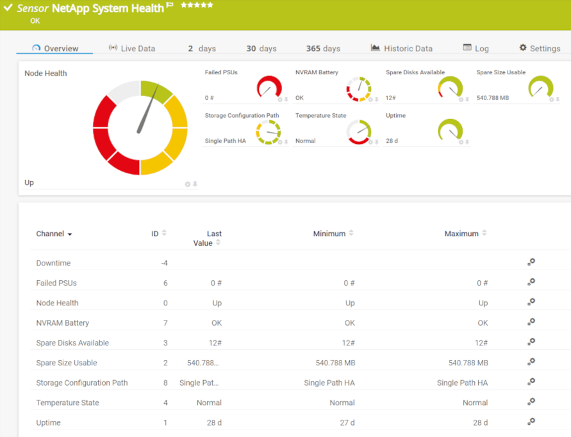This screenshot has width=571, height=437.
Task: Open the Historic Data tab
Action: (x=402, y=49)
